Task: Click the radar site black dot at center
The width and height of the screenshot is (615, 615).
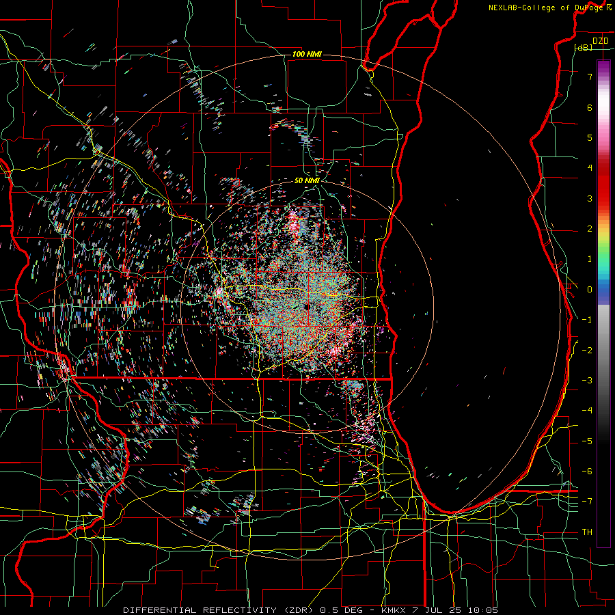Action: click(x=307, y=307)
